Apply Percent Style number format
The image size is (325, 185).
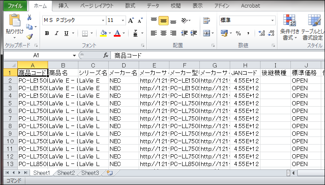coord(239,33)
